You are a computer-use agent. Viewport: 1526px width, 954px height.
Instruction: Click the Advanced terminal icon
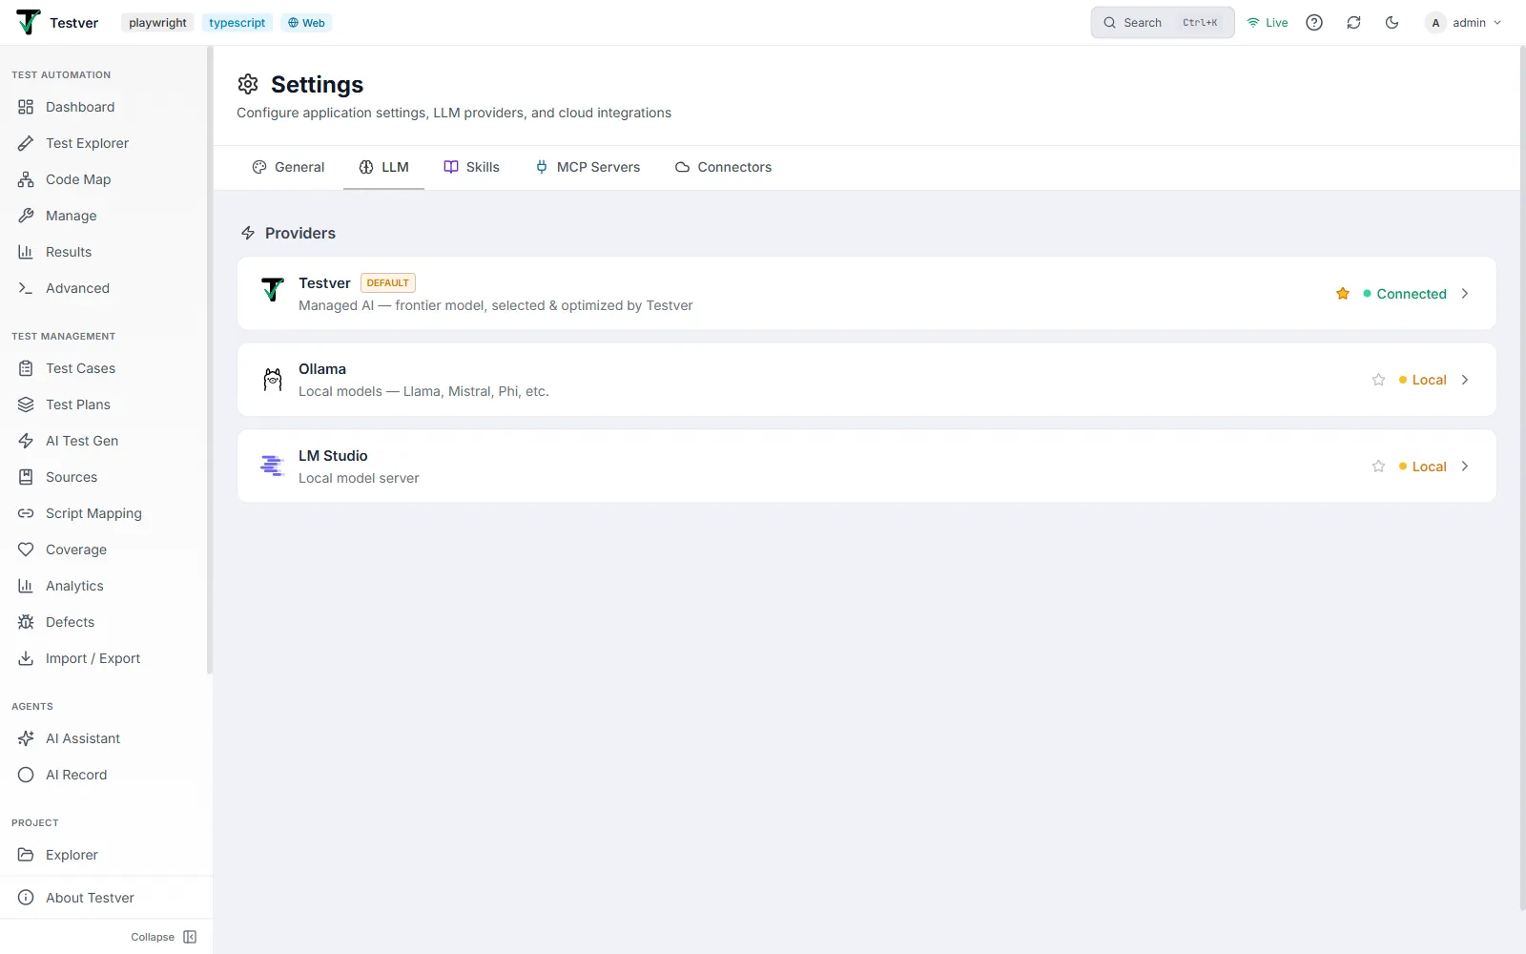click(26, 288)
